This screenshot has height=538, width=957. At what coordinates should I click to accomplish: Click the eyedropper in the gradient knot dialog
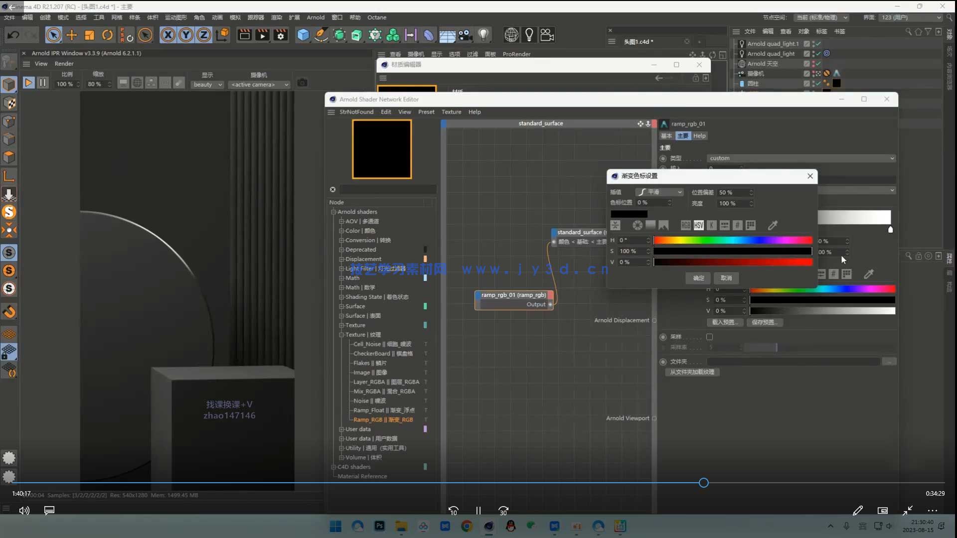click(773, 225)
